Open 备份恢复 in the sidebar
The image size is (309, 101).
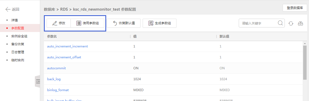coord(18,44)
